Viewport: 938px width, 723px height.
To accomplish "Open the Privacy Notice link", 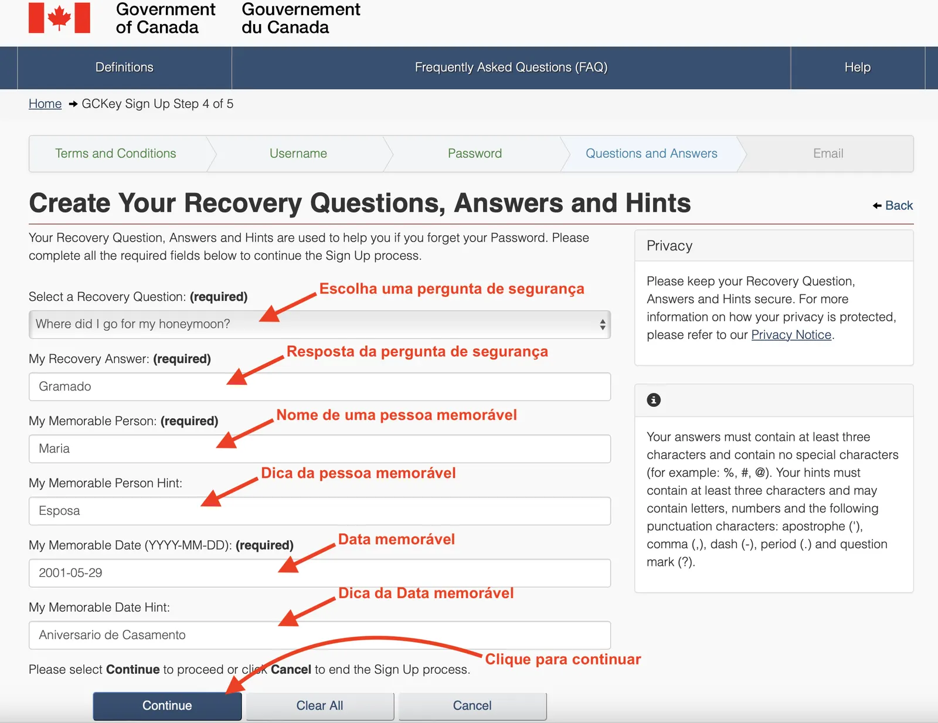I will pyautogui.click(x=791, y=335).
